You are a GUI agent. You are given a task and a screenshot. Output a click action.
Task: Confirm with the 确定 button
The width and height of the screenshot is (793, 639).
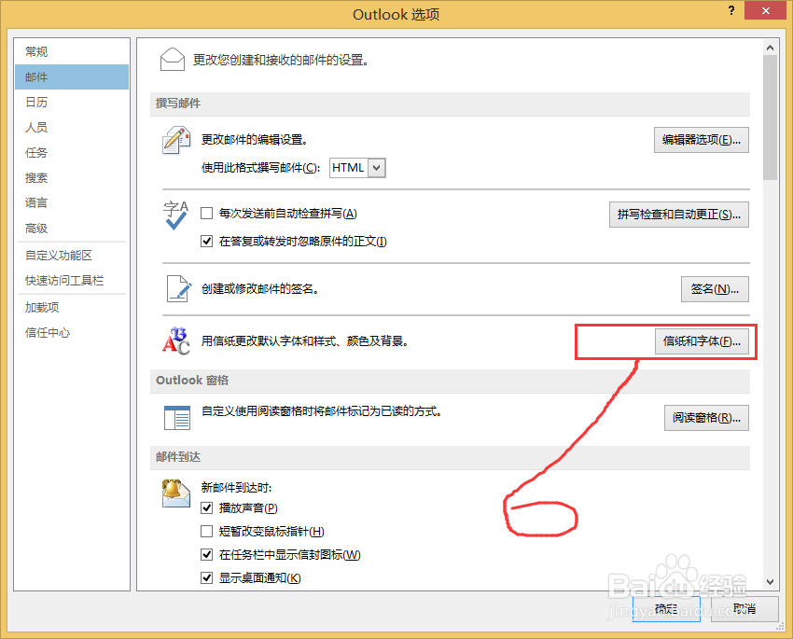pyautogui.click(x=665, y=608)
